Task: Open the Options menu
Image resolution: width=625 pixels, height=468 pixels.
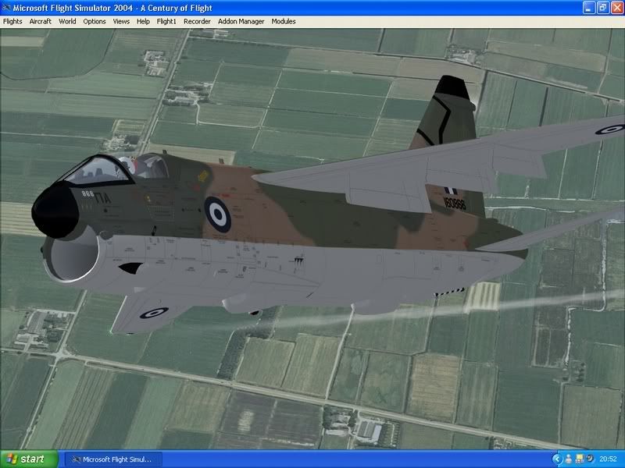Action: click(x=95, y=22)
